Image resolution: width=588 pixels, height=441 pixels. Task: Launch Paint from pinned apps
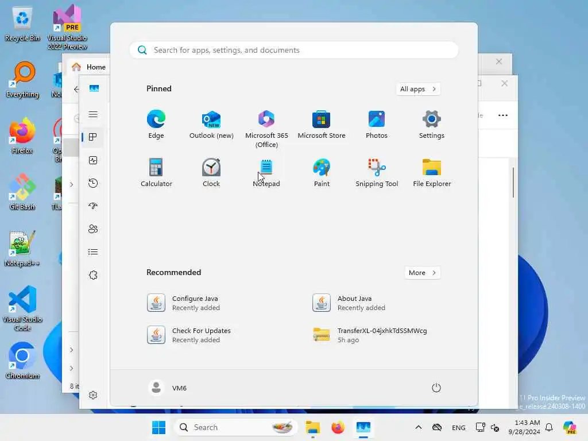(x=322, y=172)
